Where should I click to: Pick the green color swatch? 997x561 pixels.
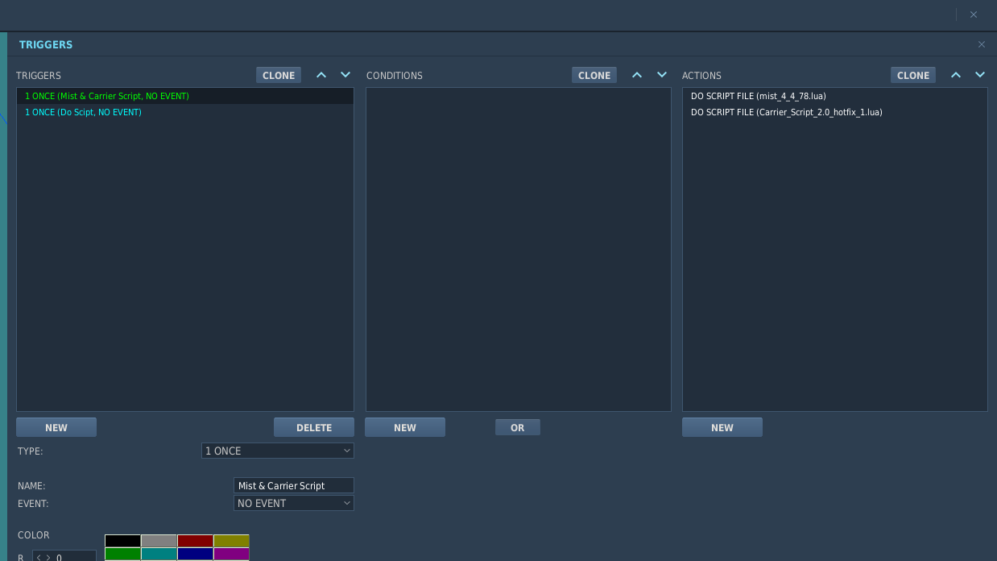coord(122,555)
